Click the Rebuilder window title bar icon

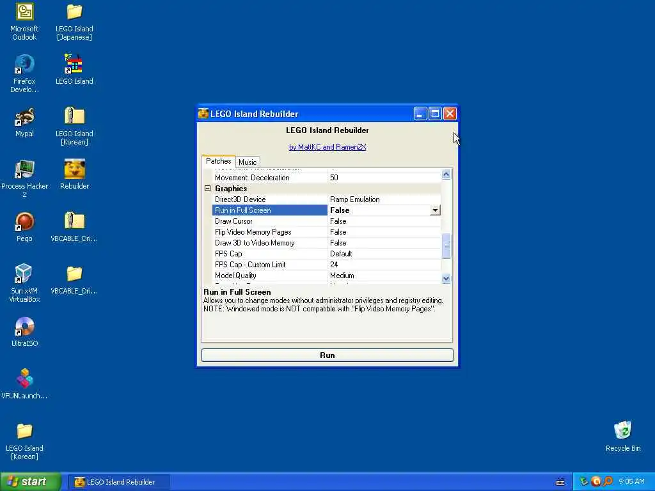[x=203, y=114]
